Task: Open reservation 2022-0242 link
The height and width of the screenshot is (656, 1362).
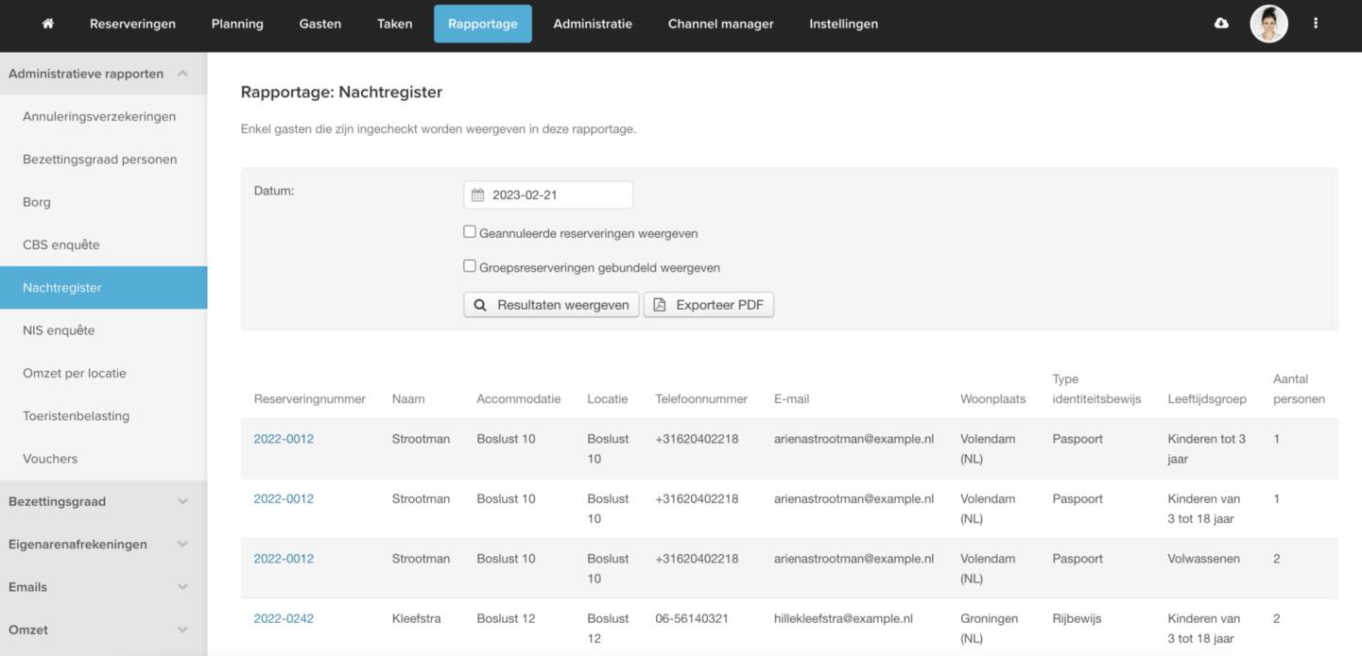Action: 284,619
